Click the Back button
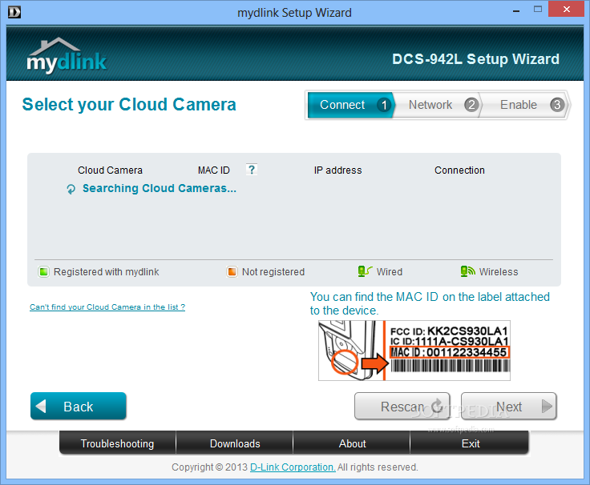The width and height of the screenshot is (590, 485). tap(79, 406)
